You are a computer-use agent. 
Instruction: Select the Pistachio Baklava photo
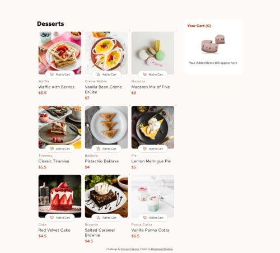(106, 127)
